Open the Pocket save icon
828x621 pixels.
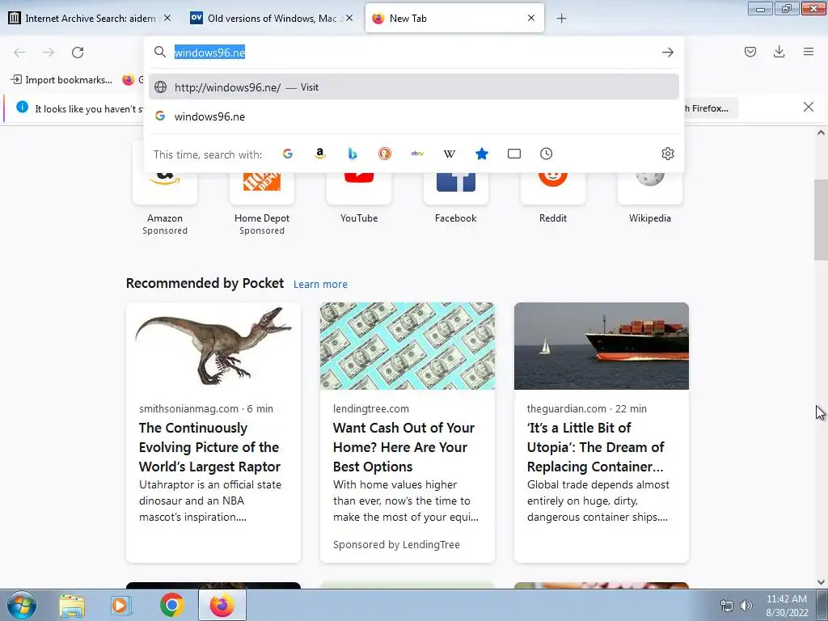[x=750, y=51]
